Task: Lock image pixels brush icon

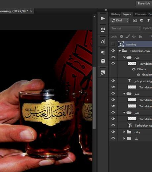Action: 128,36
